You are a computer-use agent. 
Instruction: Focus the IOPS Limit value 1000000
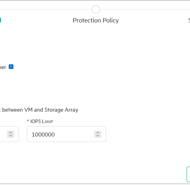click(43, 135)
